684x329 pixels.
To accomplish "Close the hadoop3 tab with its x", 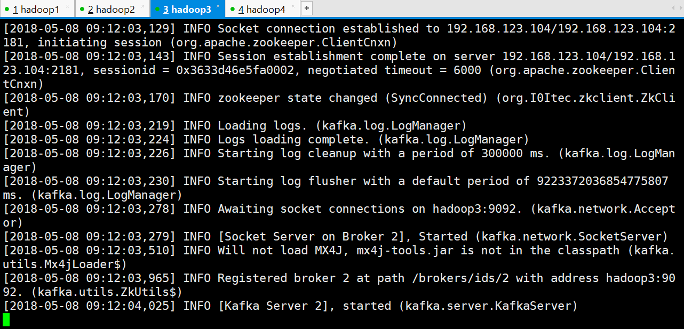I will point(218,7).
